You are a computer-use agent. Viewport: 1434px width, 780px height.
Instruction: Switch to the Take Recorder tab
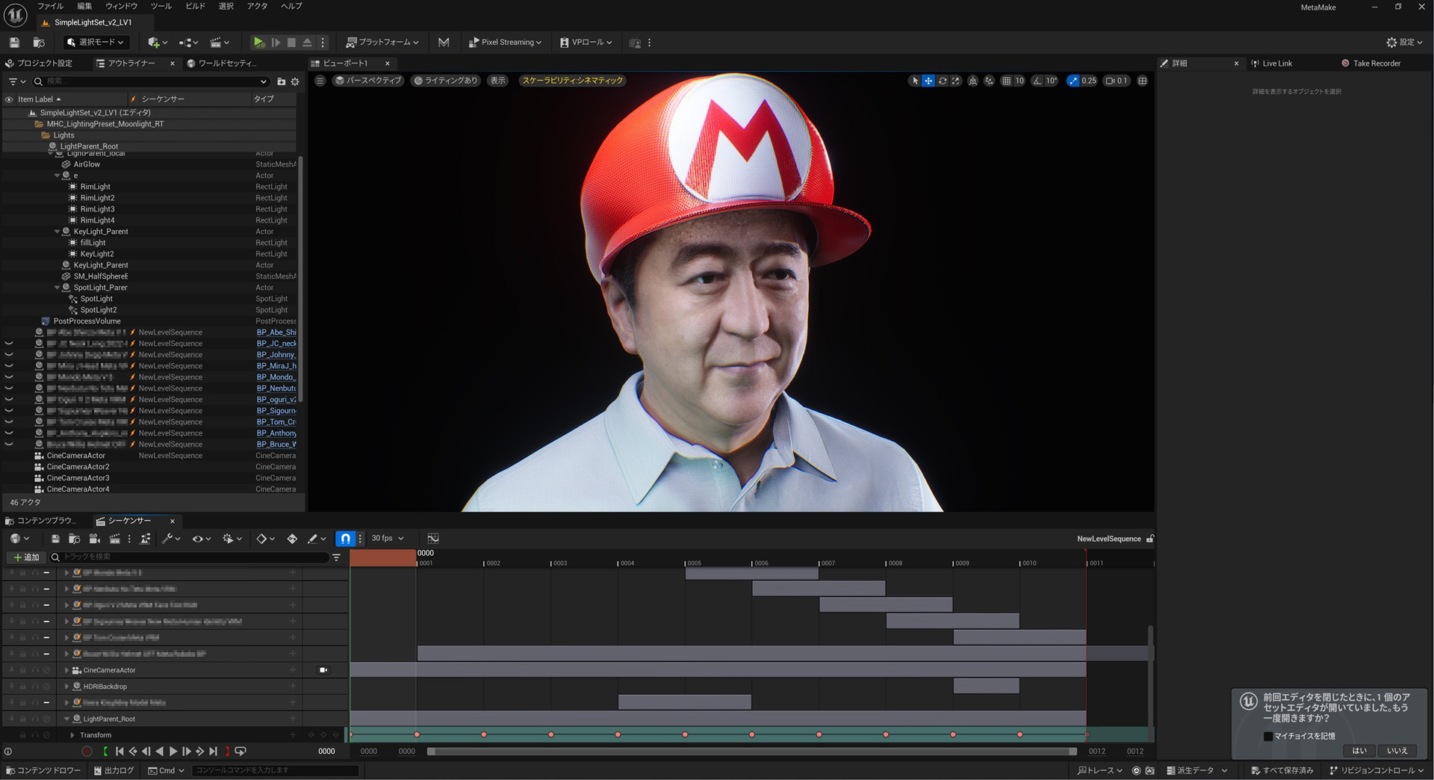click(x=1371, y=64)
